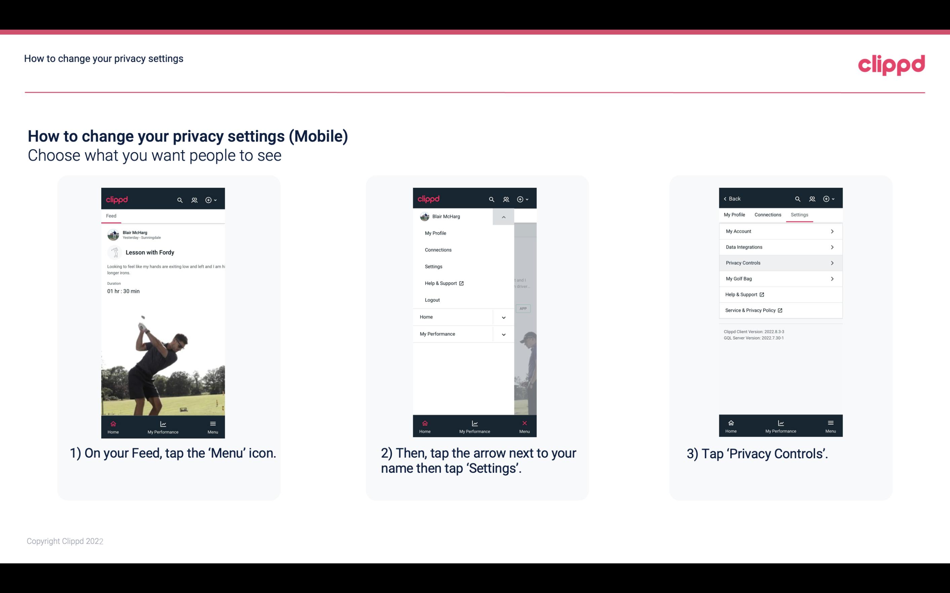This screenshot has width=950, height=593.
Task: Tap Data Integrations row in settings
Action: click(x=780, y=247)
